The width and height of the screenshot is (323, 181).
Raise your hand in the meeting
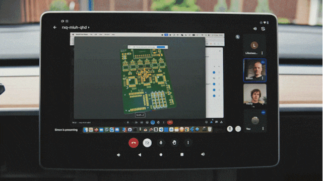click(x=174, y=143)
